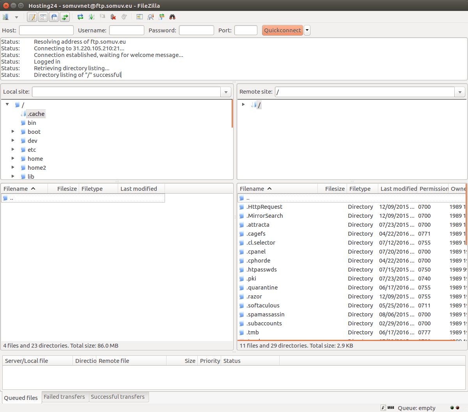Open the directory listing filters dialog
This screenshot has height=412, width=468.
pyautogui.click(x=140, y=17)
